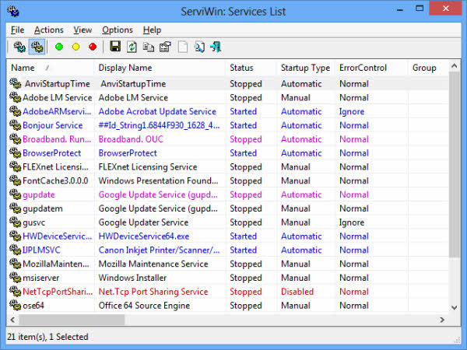This screenshot has height=350, width=467.
Task: Click the red stop service icon
Action: pos(93,47)
